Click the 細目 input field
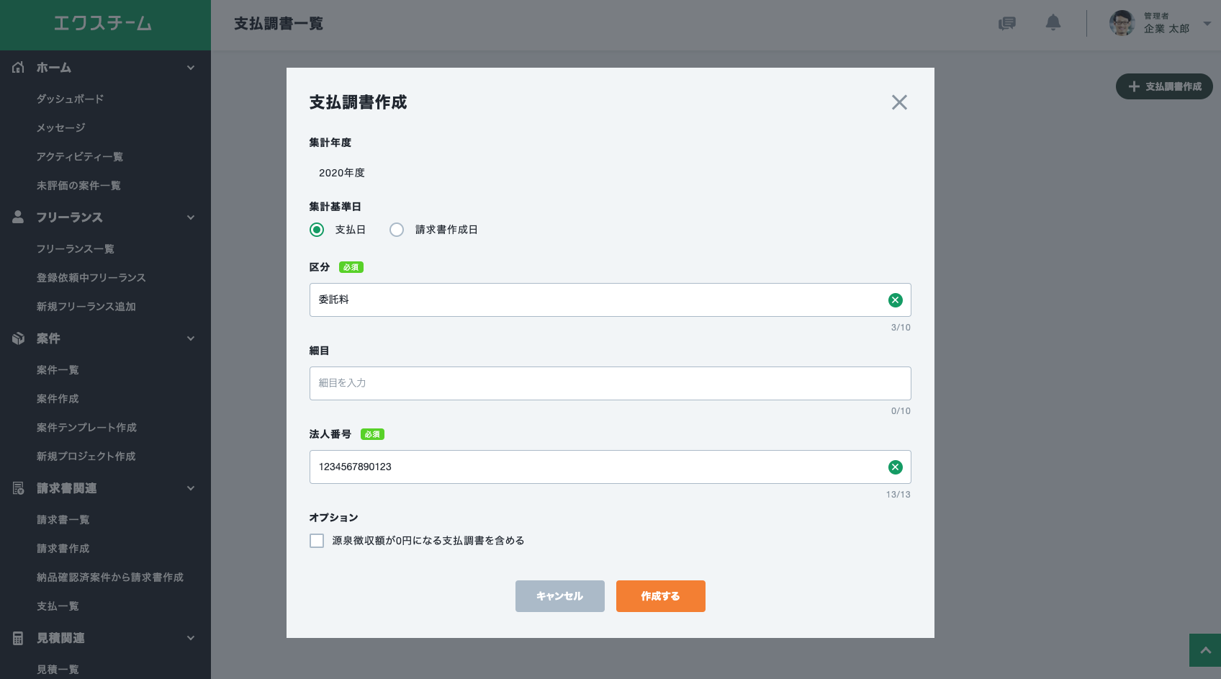This screenshot has height=679, width=1221. [610, 383]
